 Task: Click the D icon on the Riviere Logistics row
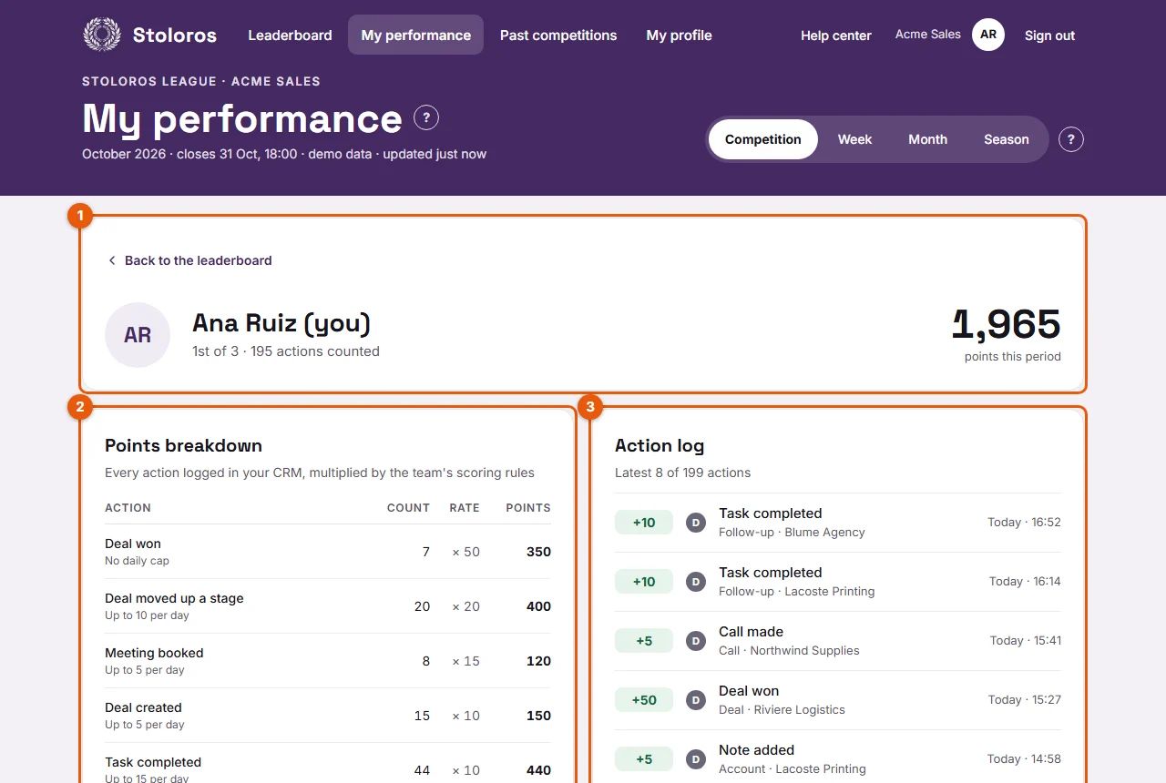click(x=696, y=700)
